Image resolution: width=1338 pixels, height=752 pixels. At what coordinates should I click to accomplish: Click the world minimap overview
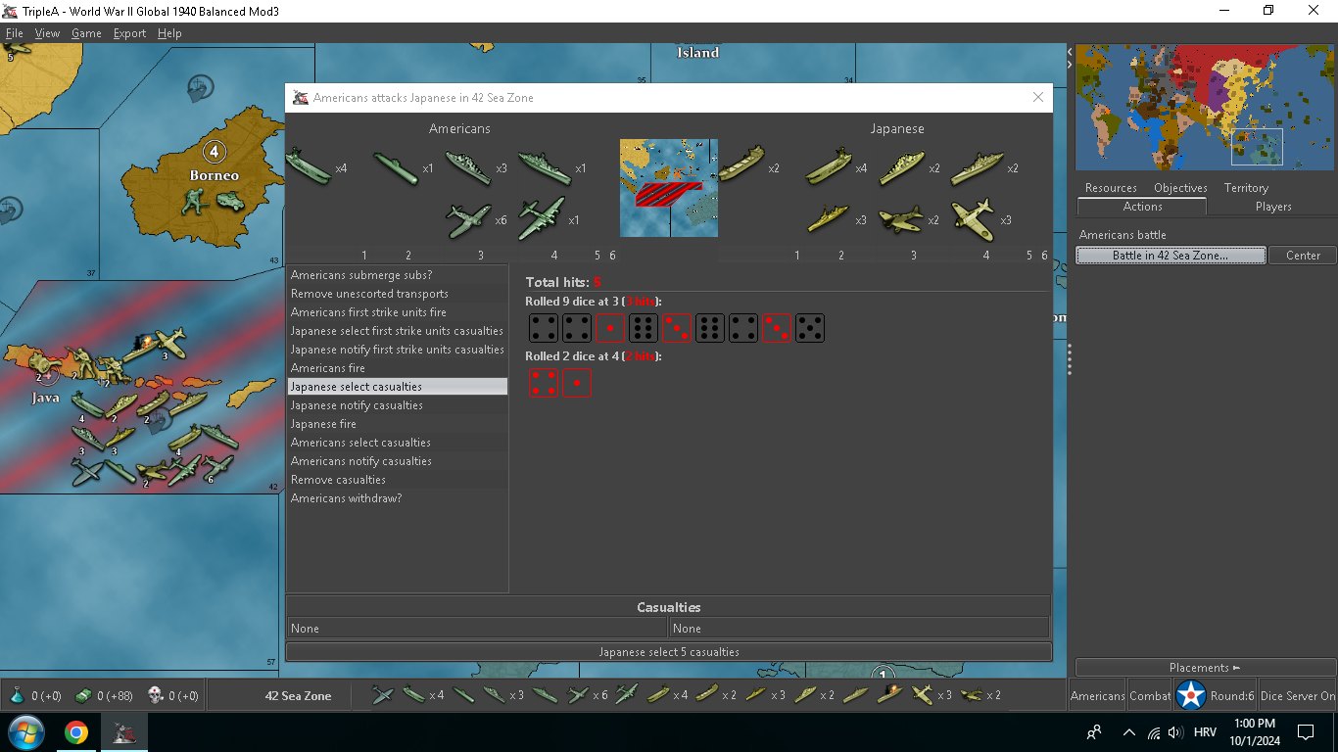[x=1205, y=108]
